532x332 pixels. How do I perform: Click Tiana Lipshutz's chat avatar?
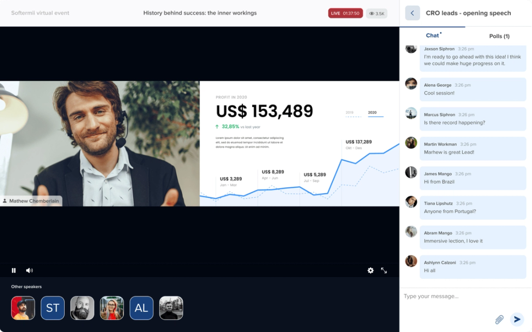[411, 202]
